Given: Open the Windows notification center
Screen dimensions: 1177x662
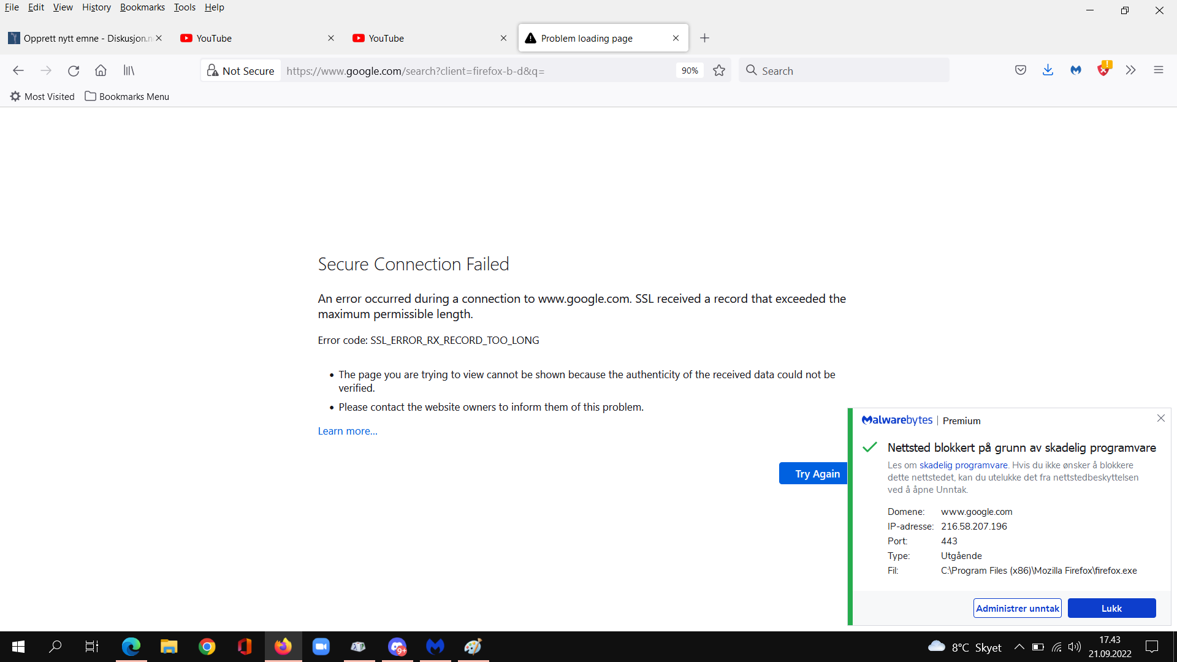Looking at the screenshot, I should pyautogui.click(x=1152, y=647).
